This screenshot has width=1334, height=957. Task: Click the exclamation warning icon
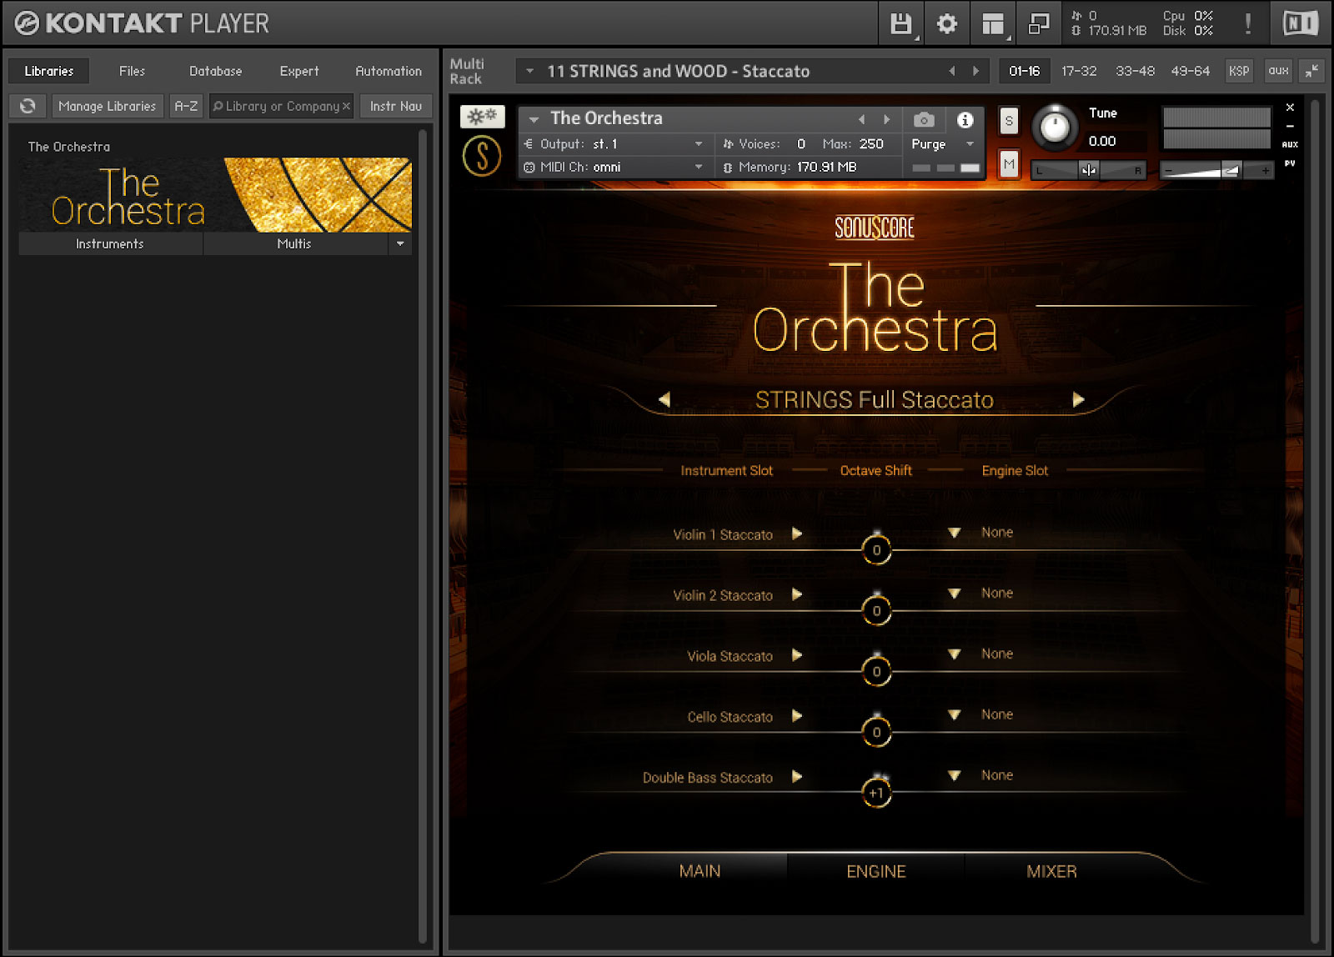[1247, 23]
